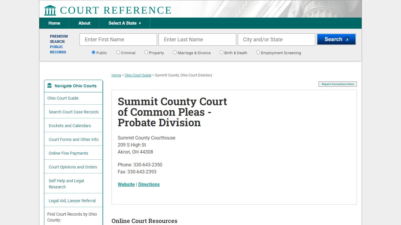Screen dimensions: 401x225
Task: Click the Premium Search: Public Records label
Action: pyautogui.click(x=59, y=44)
